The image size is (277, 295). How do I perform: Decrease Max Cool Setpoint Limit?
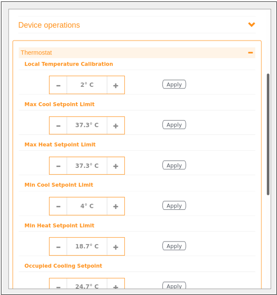click(58, 125)
